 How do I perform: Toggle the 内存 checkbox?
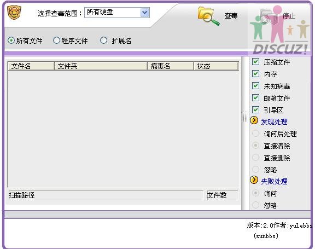pos(255,74)
